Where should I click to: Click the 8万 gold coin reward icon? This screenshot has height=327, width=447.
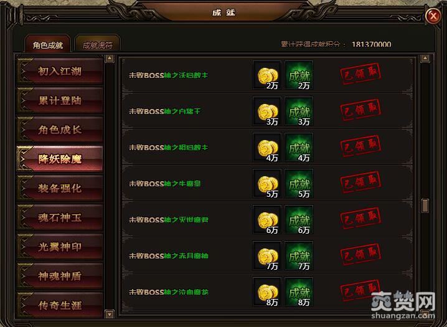point(267,291)
